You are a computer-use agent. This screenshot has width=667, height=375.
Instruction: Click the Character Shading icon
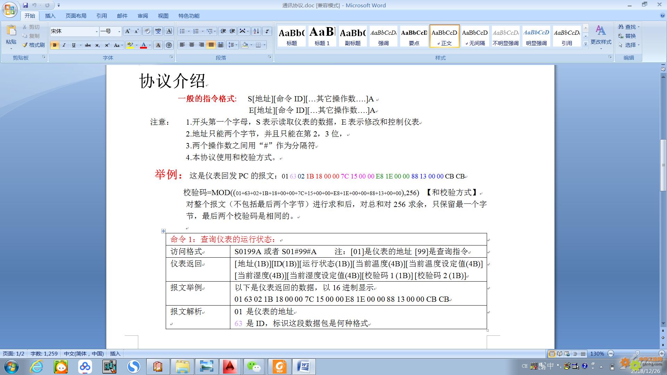[x=158, y=45]
